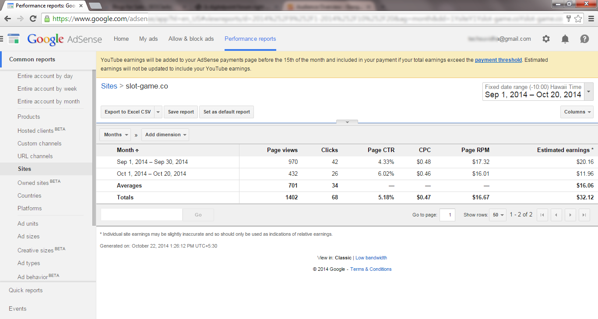The image size is (598, 319).
Task: Select the Ad units report
Action: 28,224
